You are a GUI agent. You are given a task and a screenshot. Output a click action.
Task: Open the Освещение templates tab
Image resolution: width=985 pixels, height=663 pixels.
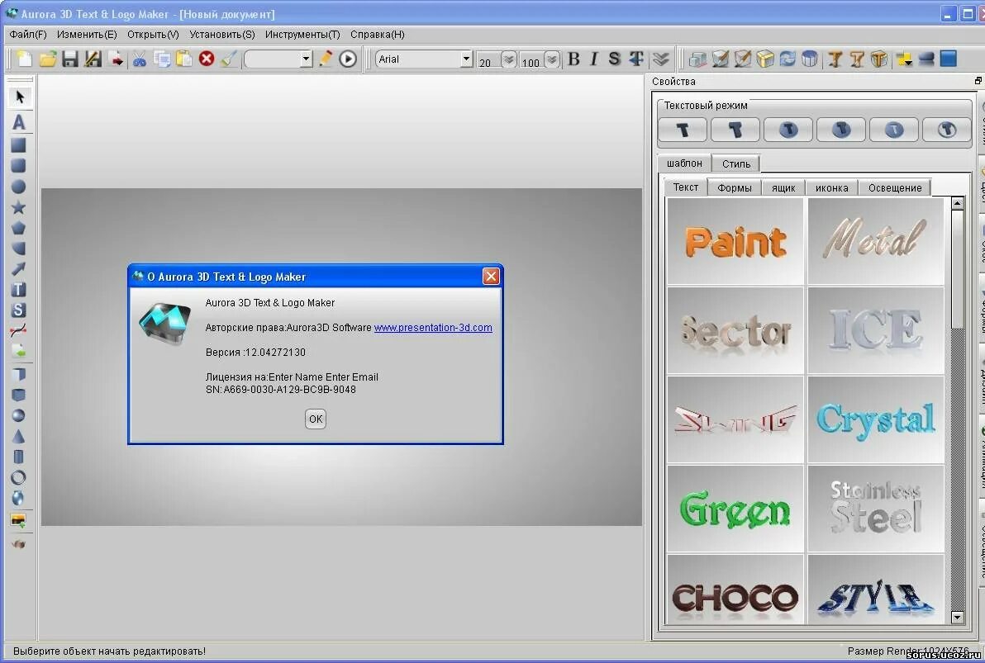(x=895, y=187)
